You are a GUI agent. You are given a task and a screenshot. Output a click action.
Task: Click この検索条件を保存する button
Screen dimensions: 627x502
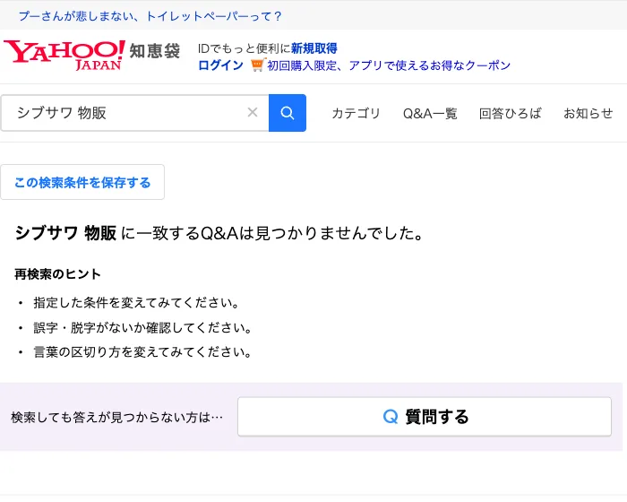pyautogui.click(x=82, y=182)
